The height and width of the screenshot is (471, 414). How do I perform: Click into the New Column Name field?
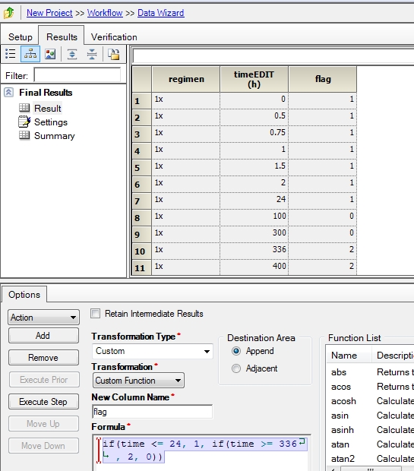click(153, 412)
